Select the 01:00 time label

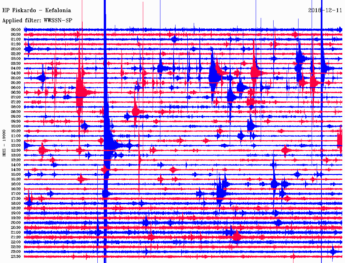click(16, 39)
